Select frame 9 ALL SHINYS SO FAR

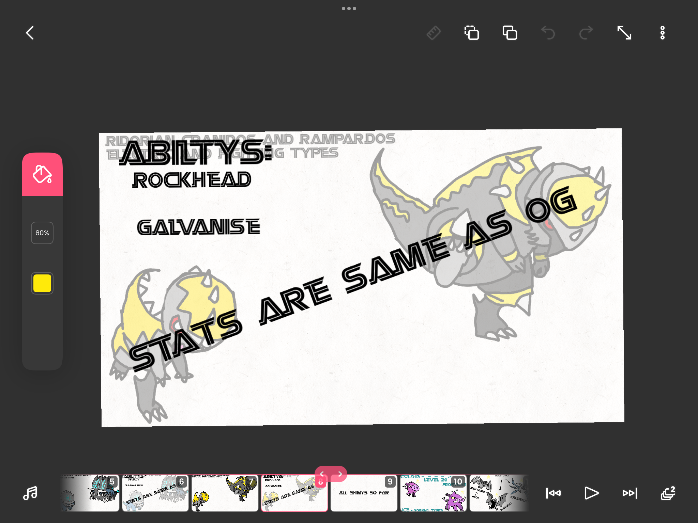click(x=364, y=493)
